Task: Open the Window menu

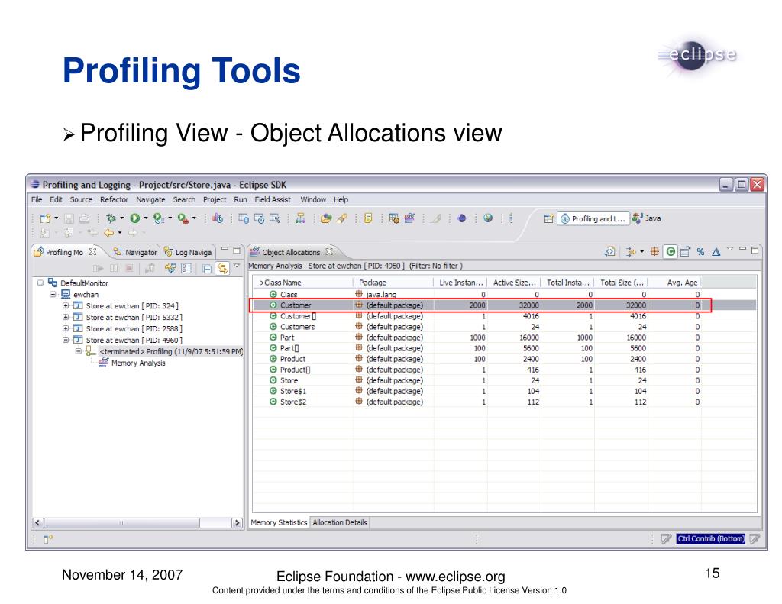Action: point(313,199)
